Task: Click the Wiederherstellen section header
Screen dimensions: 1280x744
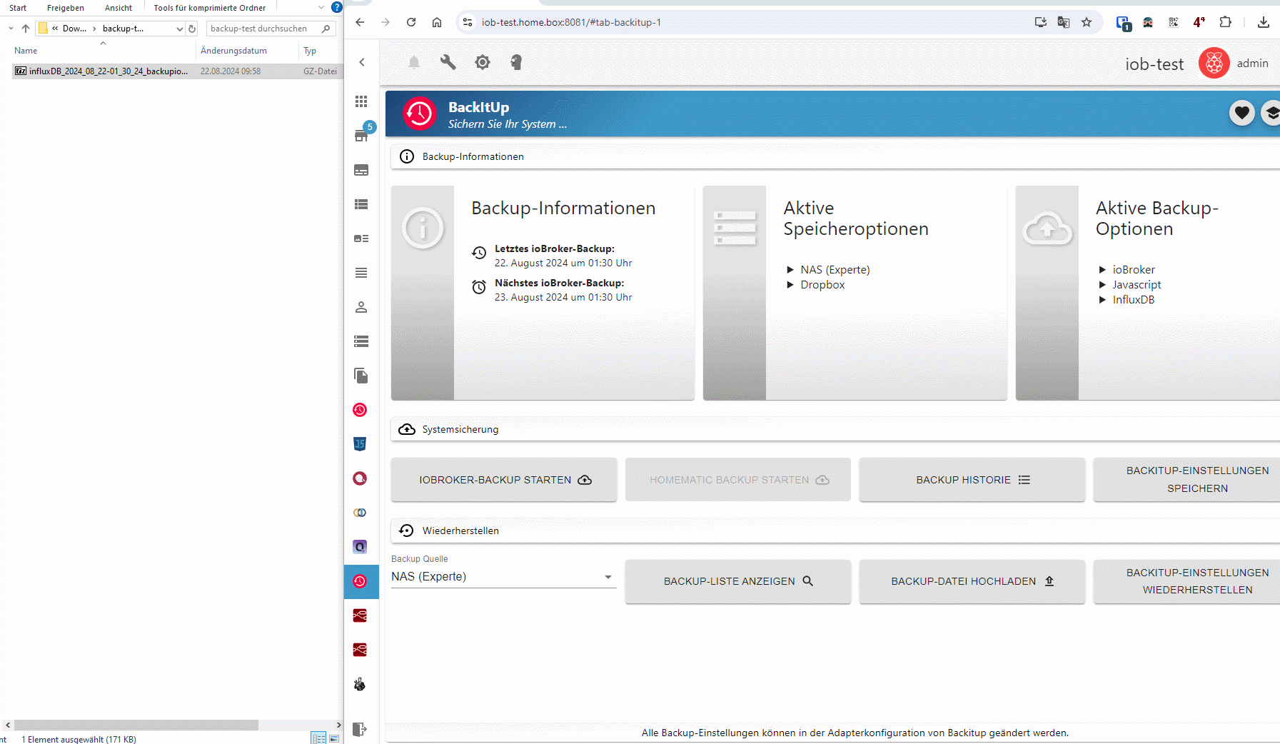Action: (x=835, y=531)
